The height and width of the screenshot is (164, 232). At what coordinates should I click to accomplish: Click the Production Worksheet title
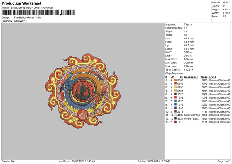tap(21, 3)
